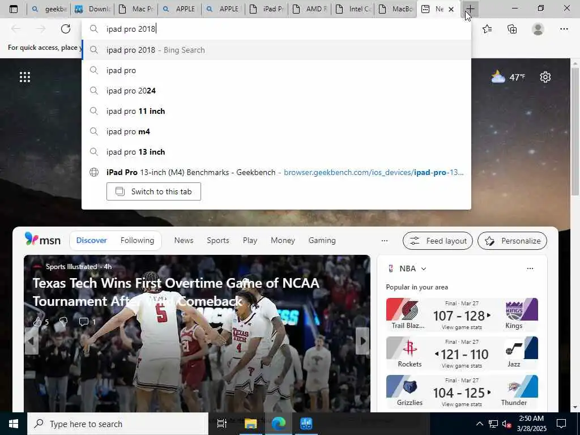Open Favorites star icon

[x=487, y=29]
